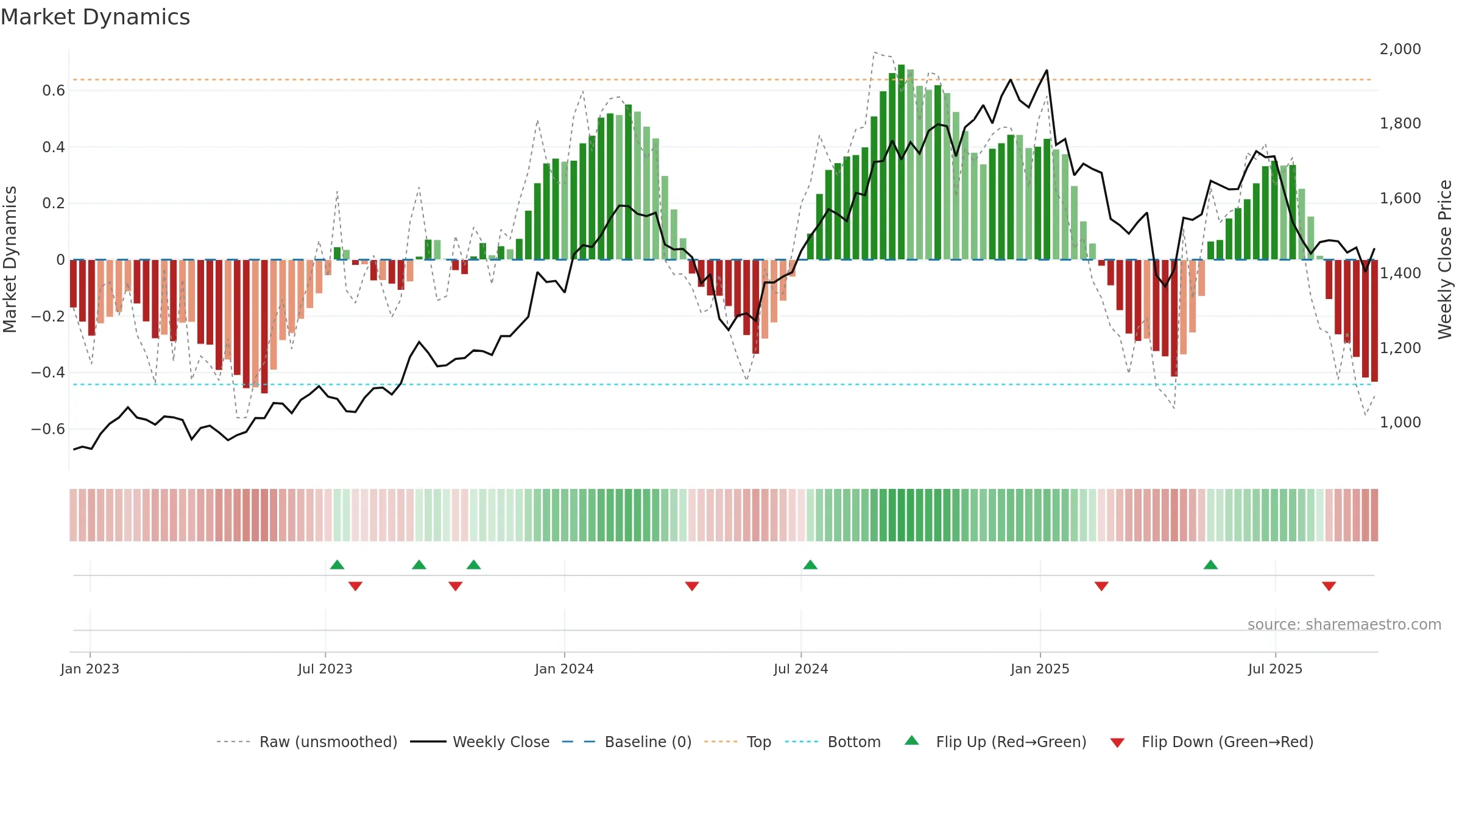This screenshot has width=1462, height=822.
Task: Select the Flip Down marker around April 2024
Action: [692, 586]
